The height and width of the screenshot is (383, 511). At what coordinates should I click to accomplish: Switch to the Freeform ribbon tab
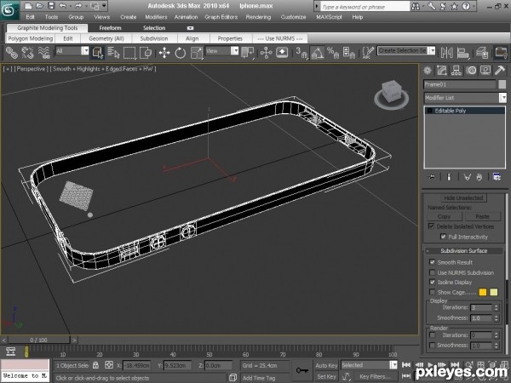[110, 28]
